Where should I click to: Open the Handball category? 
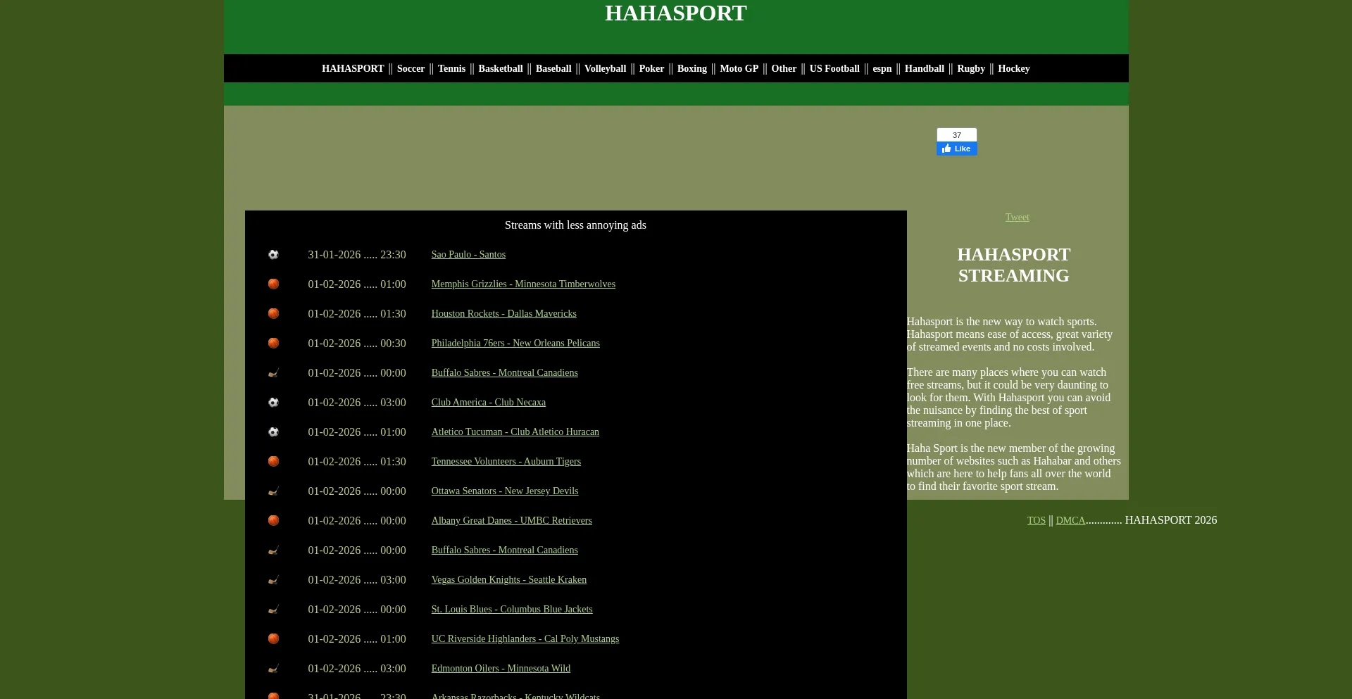(x=924, y=68)
